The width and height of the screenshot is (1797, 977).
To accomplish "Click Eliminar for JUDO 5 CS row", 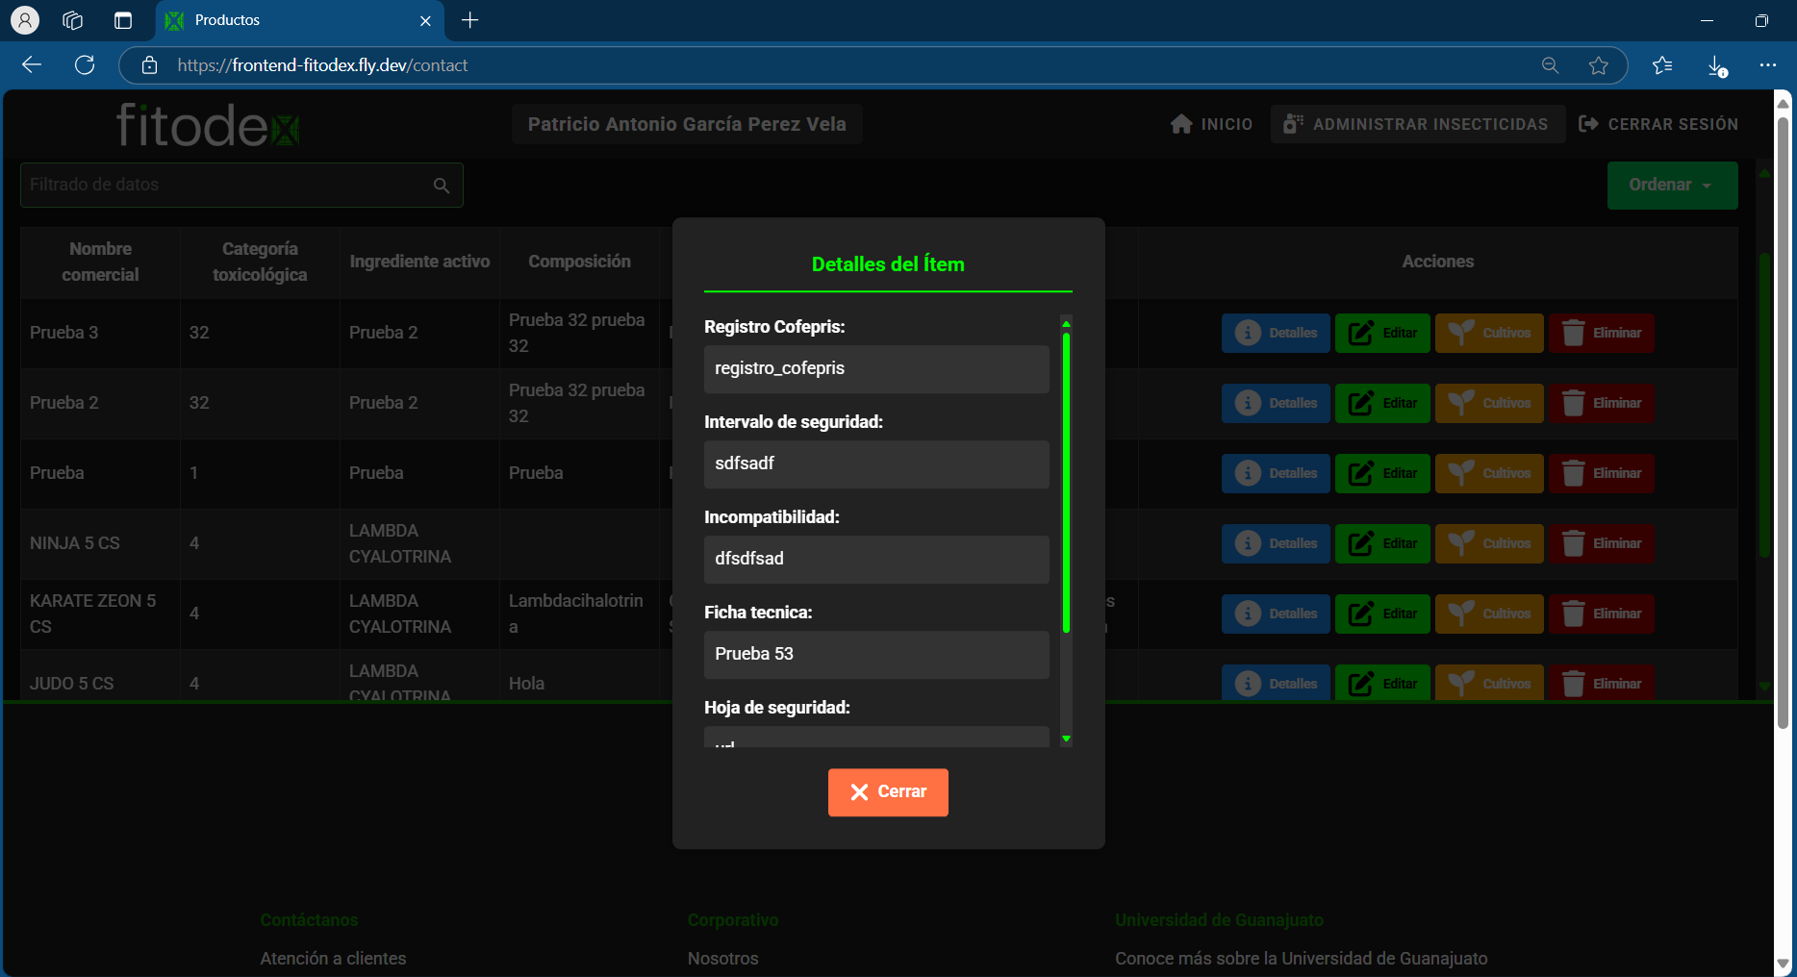I will (1602, 683).
